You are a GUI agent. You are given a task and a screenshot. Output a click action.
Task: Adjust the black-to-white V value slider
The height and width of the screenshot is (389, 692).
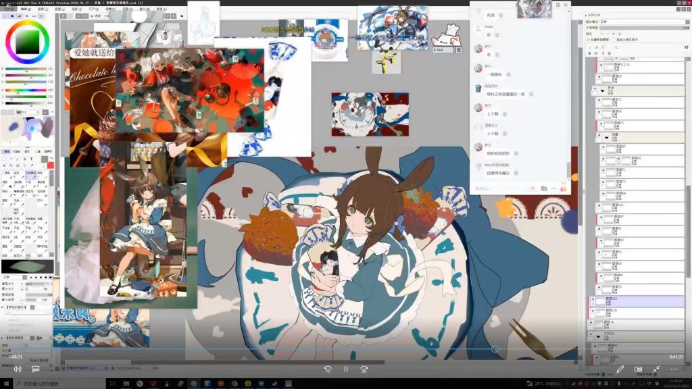click(x=26, y=103)
